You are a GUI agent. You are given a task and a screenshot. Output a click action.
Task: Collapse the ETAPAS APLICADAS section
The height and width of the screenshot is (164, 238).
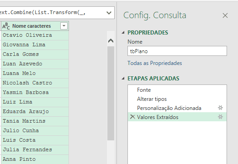(x=123, y=79)
